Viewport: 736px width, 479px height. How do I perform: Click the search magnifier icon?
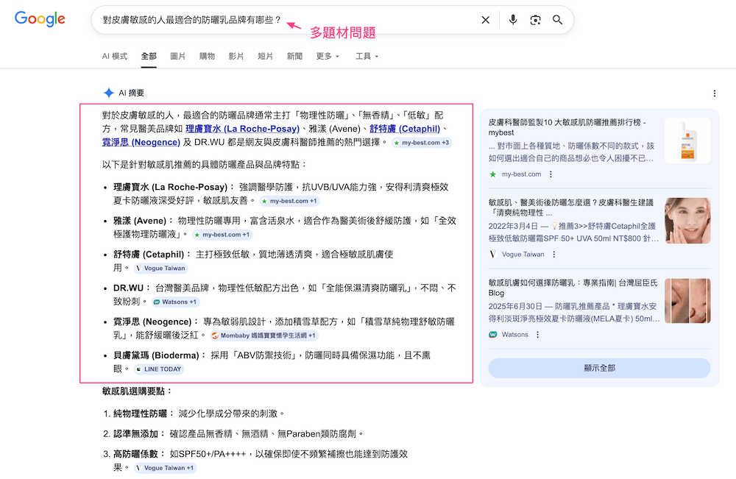[x=557, y=20]
